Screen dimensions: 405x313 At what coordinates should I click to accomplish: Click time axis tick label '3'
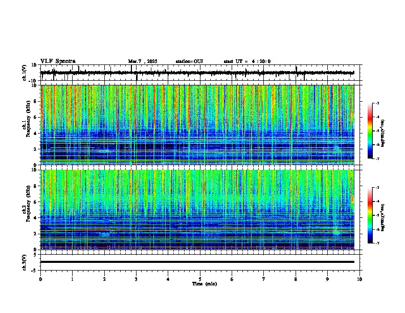[136, 279]
